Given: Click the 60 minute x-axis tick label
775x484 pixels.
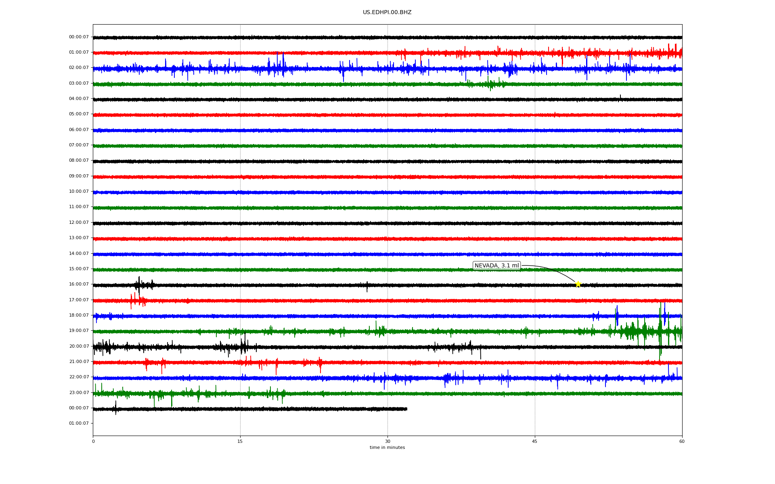Looking at the screenshot, I should pos(682,441).
